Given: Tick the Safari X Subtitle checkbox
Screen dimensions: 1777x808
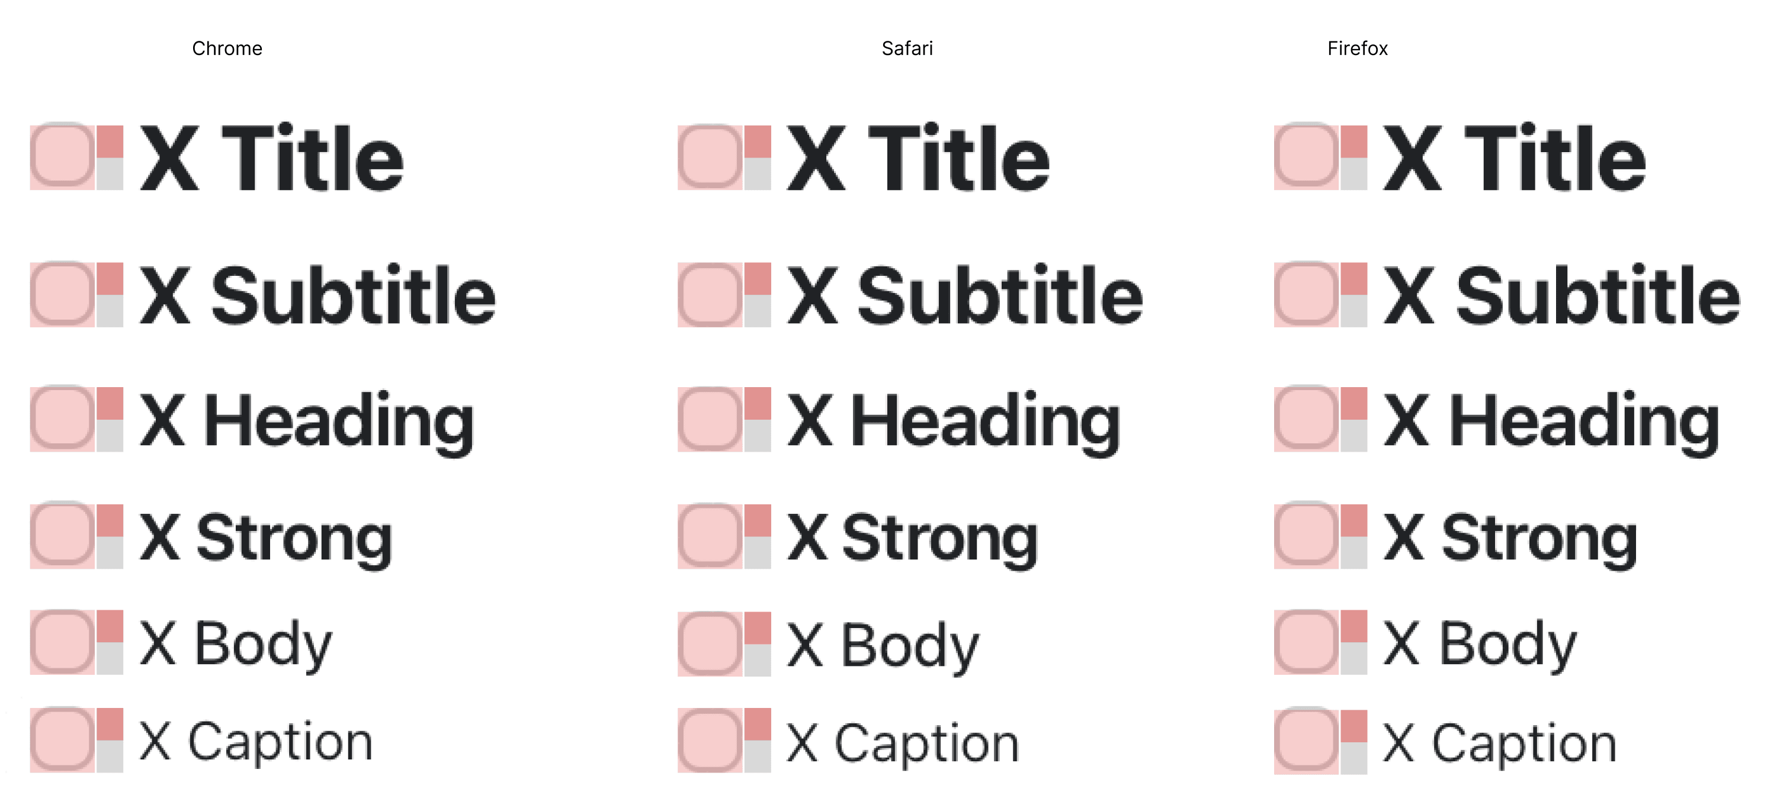Looking at the screenshot, I should click(x=710, y=294).
